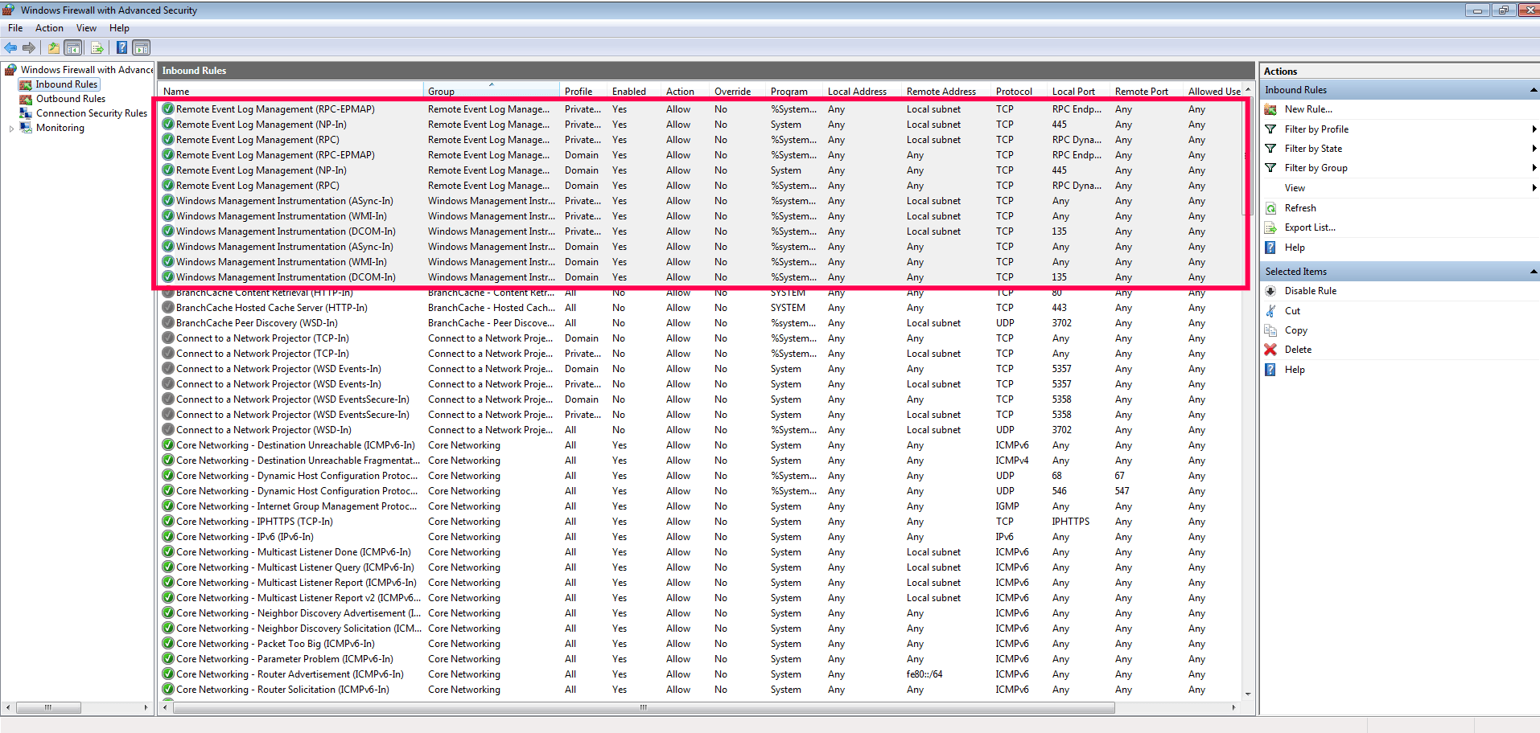
Task: Click the red Delete X icon
Action: (1270, 350)
